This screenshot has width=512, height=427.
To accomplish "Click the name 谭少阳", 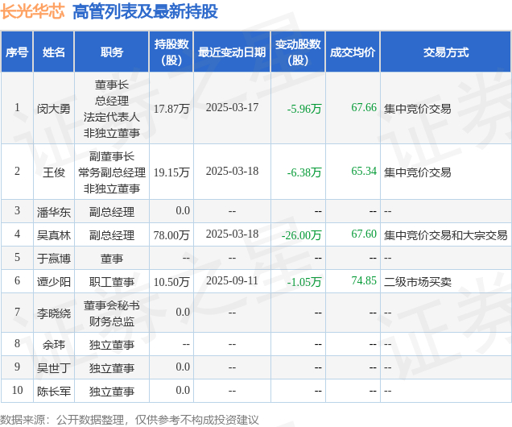I will point(54,282).
